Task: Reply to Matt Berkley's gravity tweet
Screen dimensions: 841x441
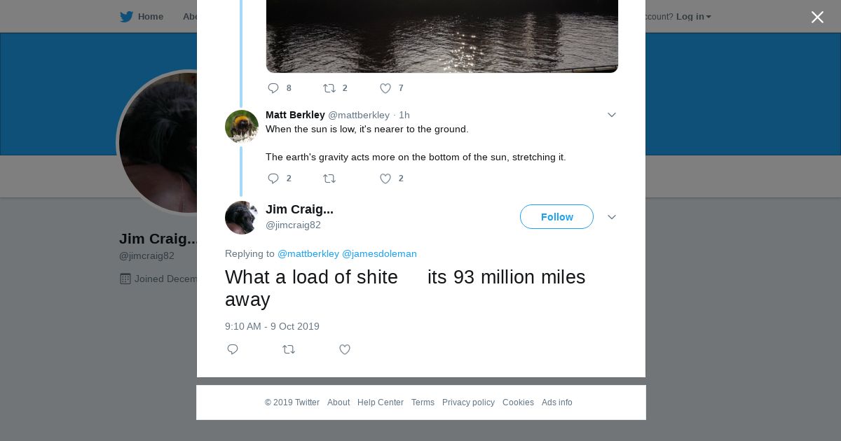Action: 273,178
